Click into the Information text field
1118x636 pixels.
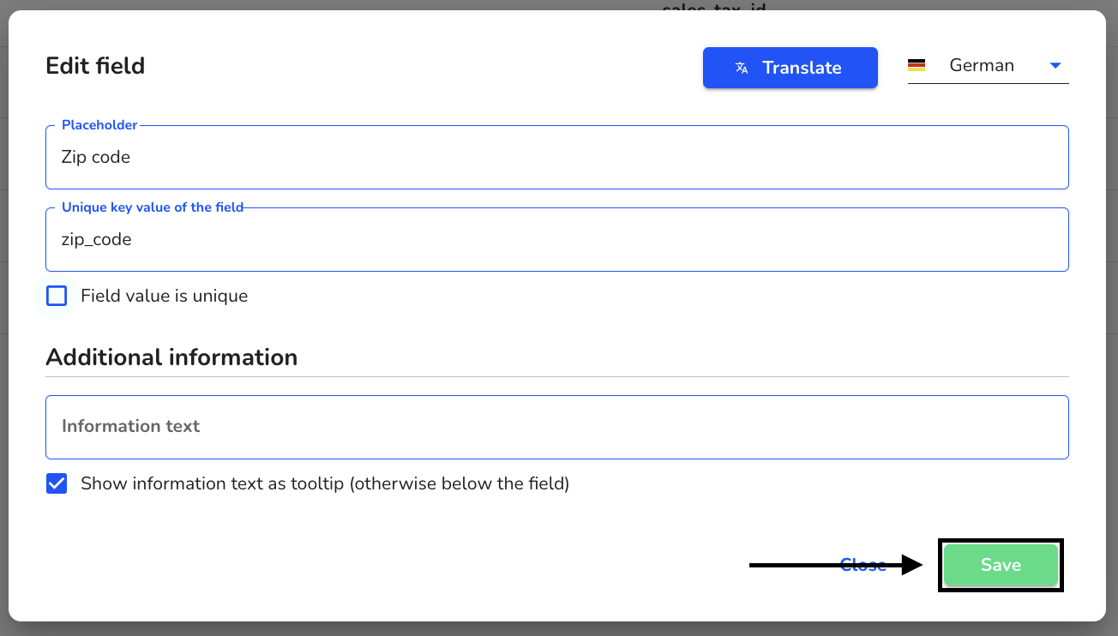pyautogui.click(x=556, y=427)
